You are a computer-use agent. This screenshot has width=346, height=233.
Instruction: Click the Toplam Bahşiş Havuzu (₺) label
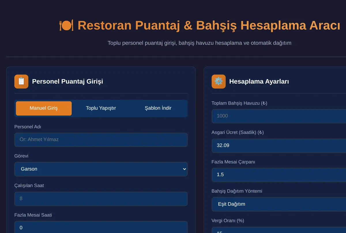point(239,103)
